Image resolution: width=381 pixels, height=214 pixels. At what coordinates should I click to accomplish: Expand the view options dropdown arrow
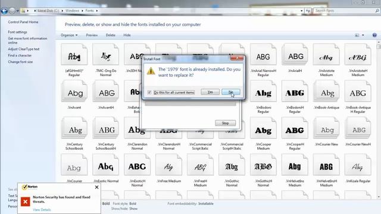(x=363, y=35)
